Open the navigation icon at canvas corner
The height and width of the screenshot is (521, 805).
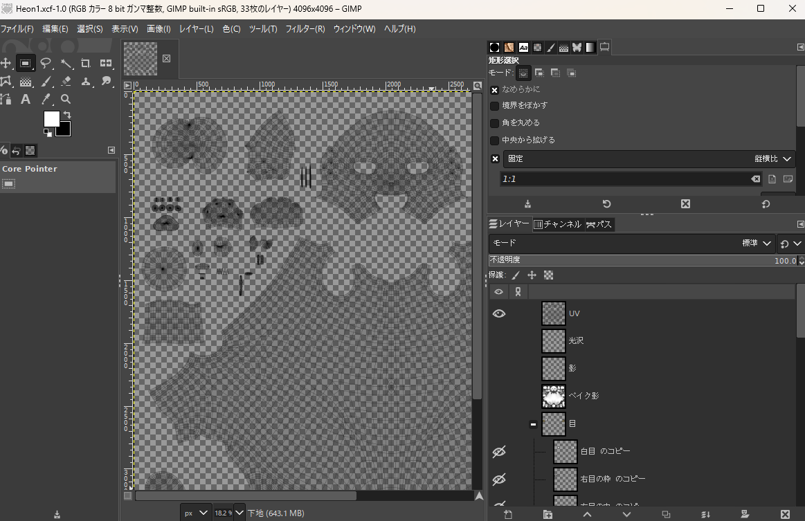pyautogui.click(x=479, y=496)
